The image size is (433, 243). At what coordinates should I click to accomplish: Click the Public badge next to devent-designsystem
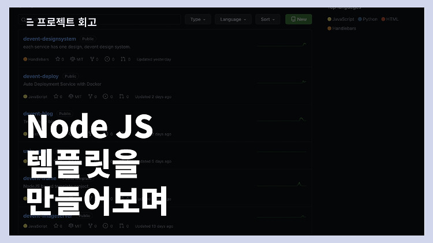pos(88,39)
